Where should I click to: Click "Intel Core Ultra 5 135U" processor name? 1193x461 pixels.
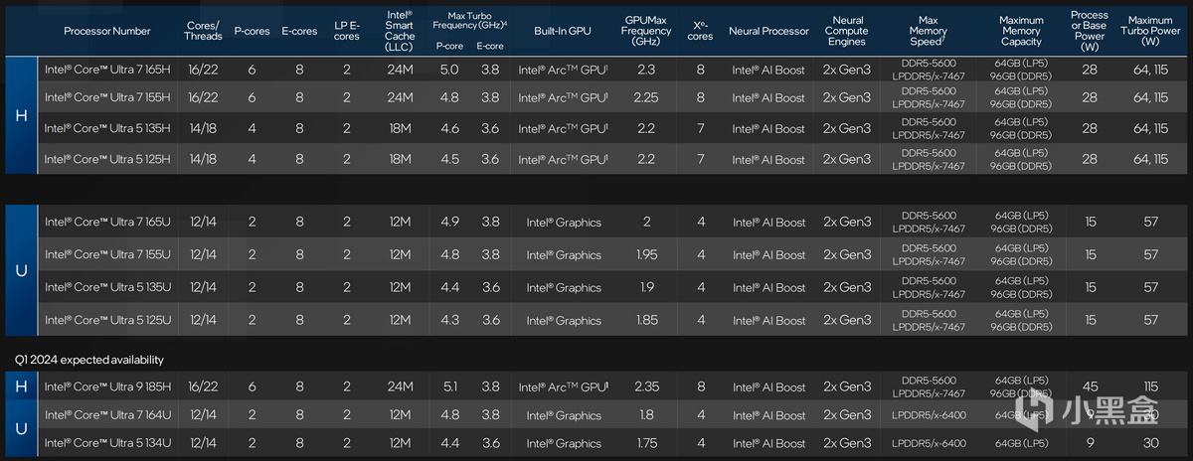pyautogui.click(x=108, y=288)
